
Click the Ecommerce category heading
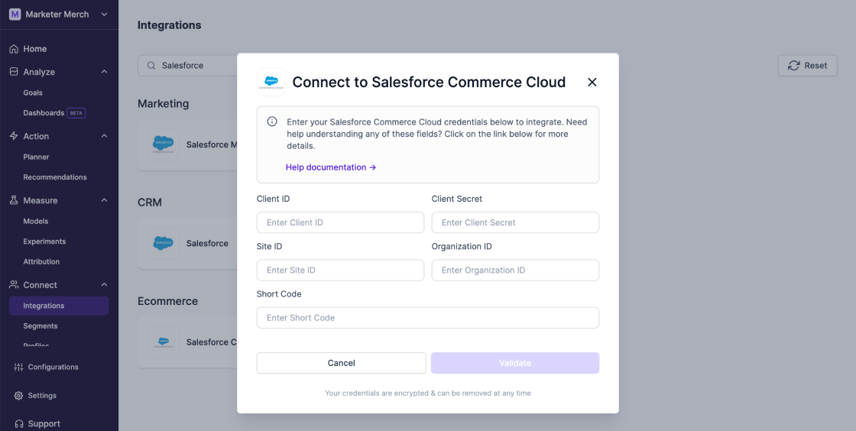pos(167,301)
